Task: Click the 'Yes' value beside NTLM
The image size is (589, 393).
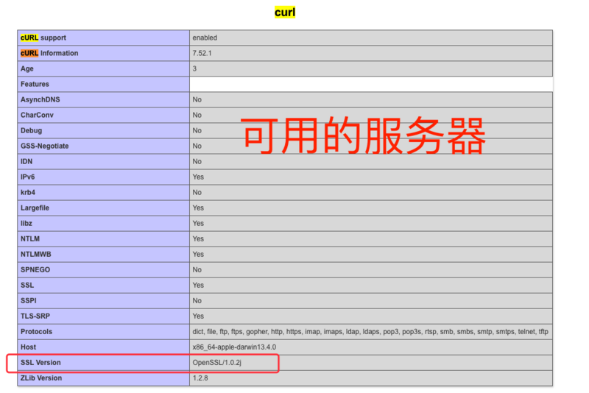Action: coord(198,238)
